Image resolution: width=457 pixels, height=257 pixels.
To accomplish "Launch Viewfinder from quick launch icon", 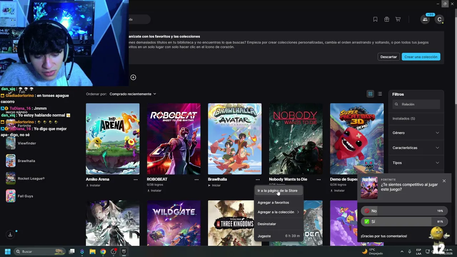I will [x=11, y=143].
